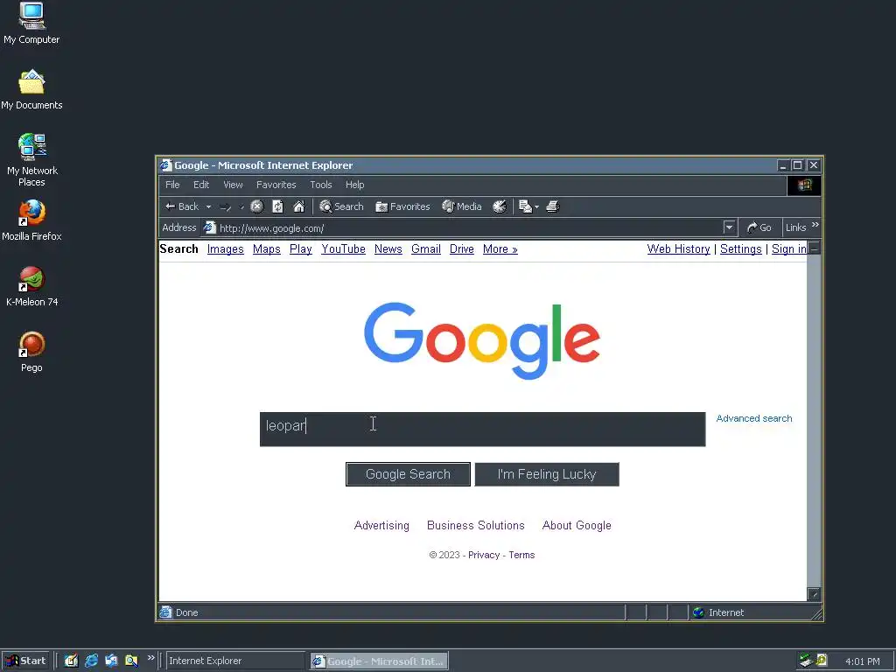Open the Media pane from the toolbar
Screen dimensions: 896x672
point(462,206)
